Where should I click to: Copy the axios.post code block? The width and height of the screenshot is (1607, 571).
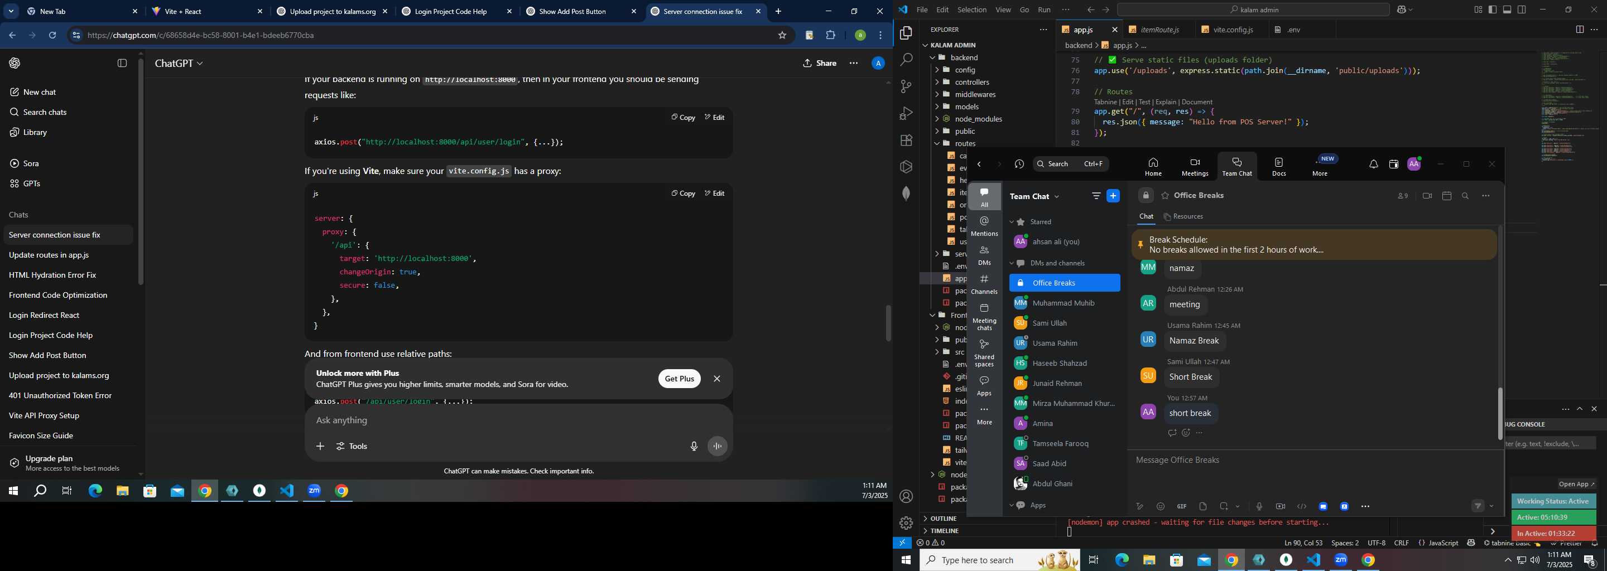pos(683,117)
